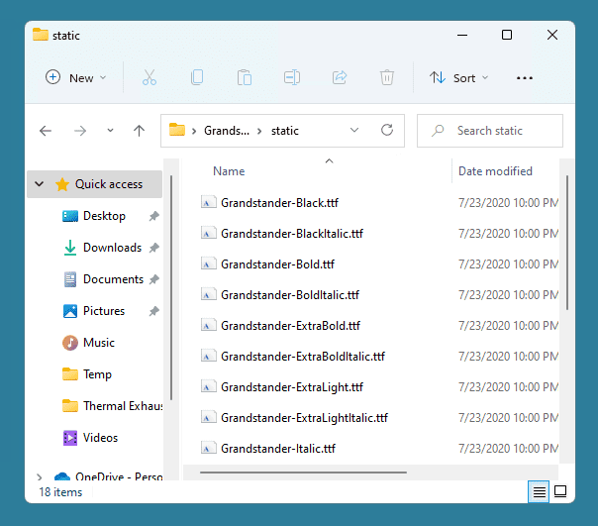Click font file icon for Grandstander-Italic.ttf
598x526 pixels.
click(x=209, y=448)
